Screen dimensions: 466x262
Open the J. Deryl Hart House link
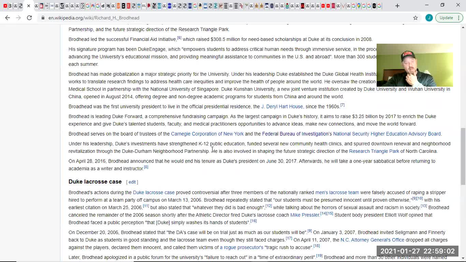coord(282,106)
